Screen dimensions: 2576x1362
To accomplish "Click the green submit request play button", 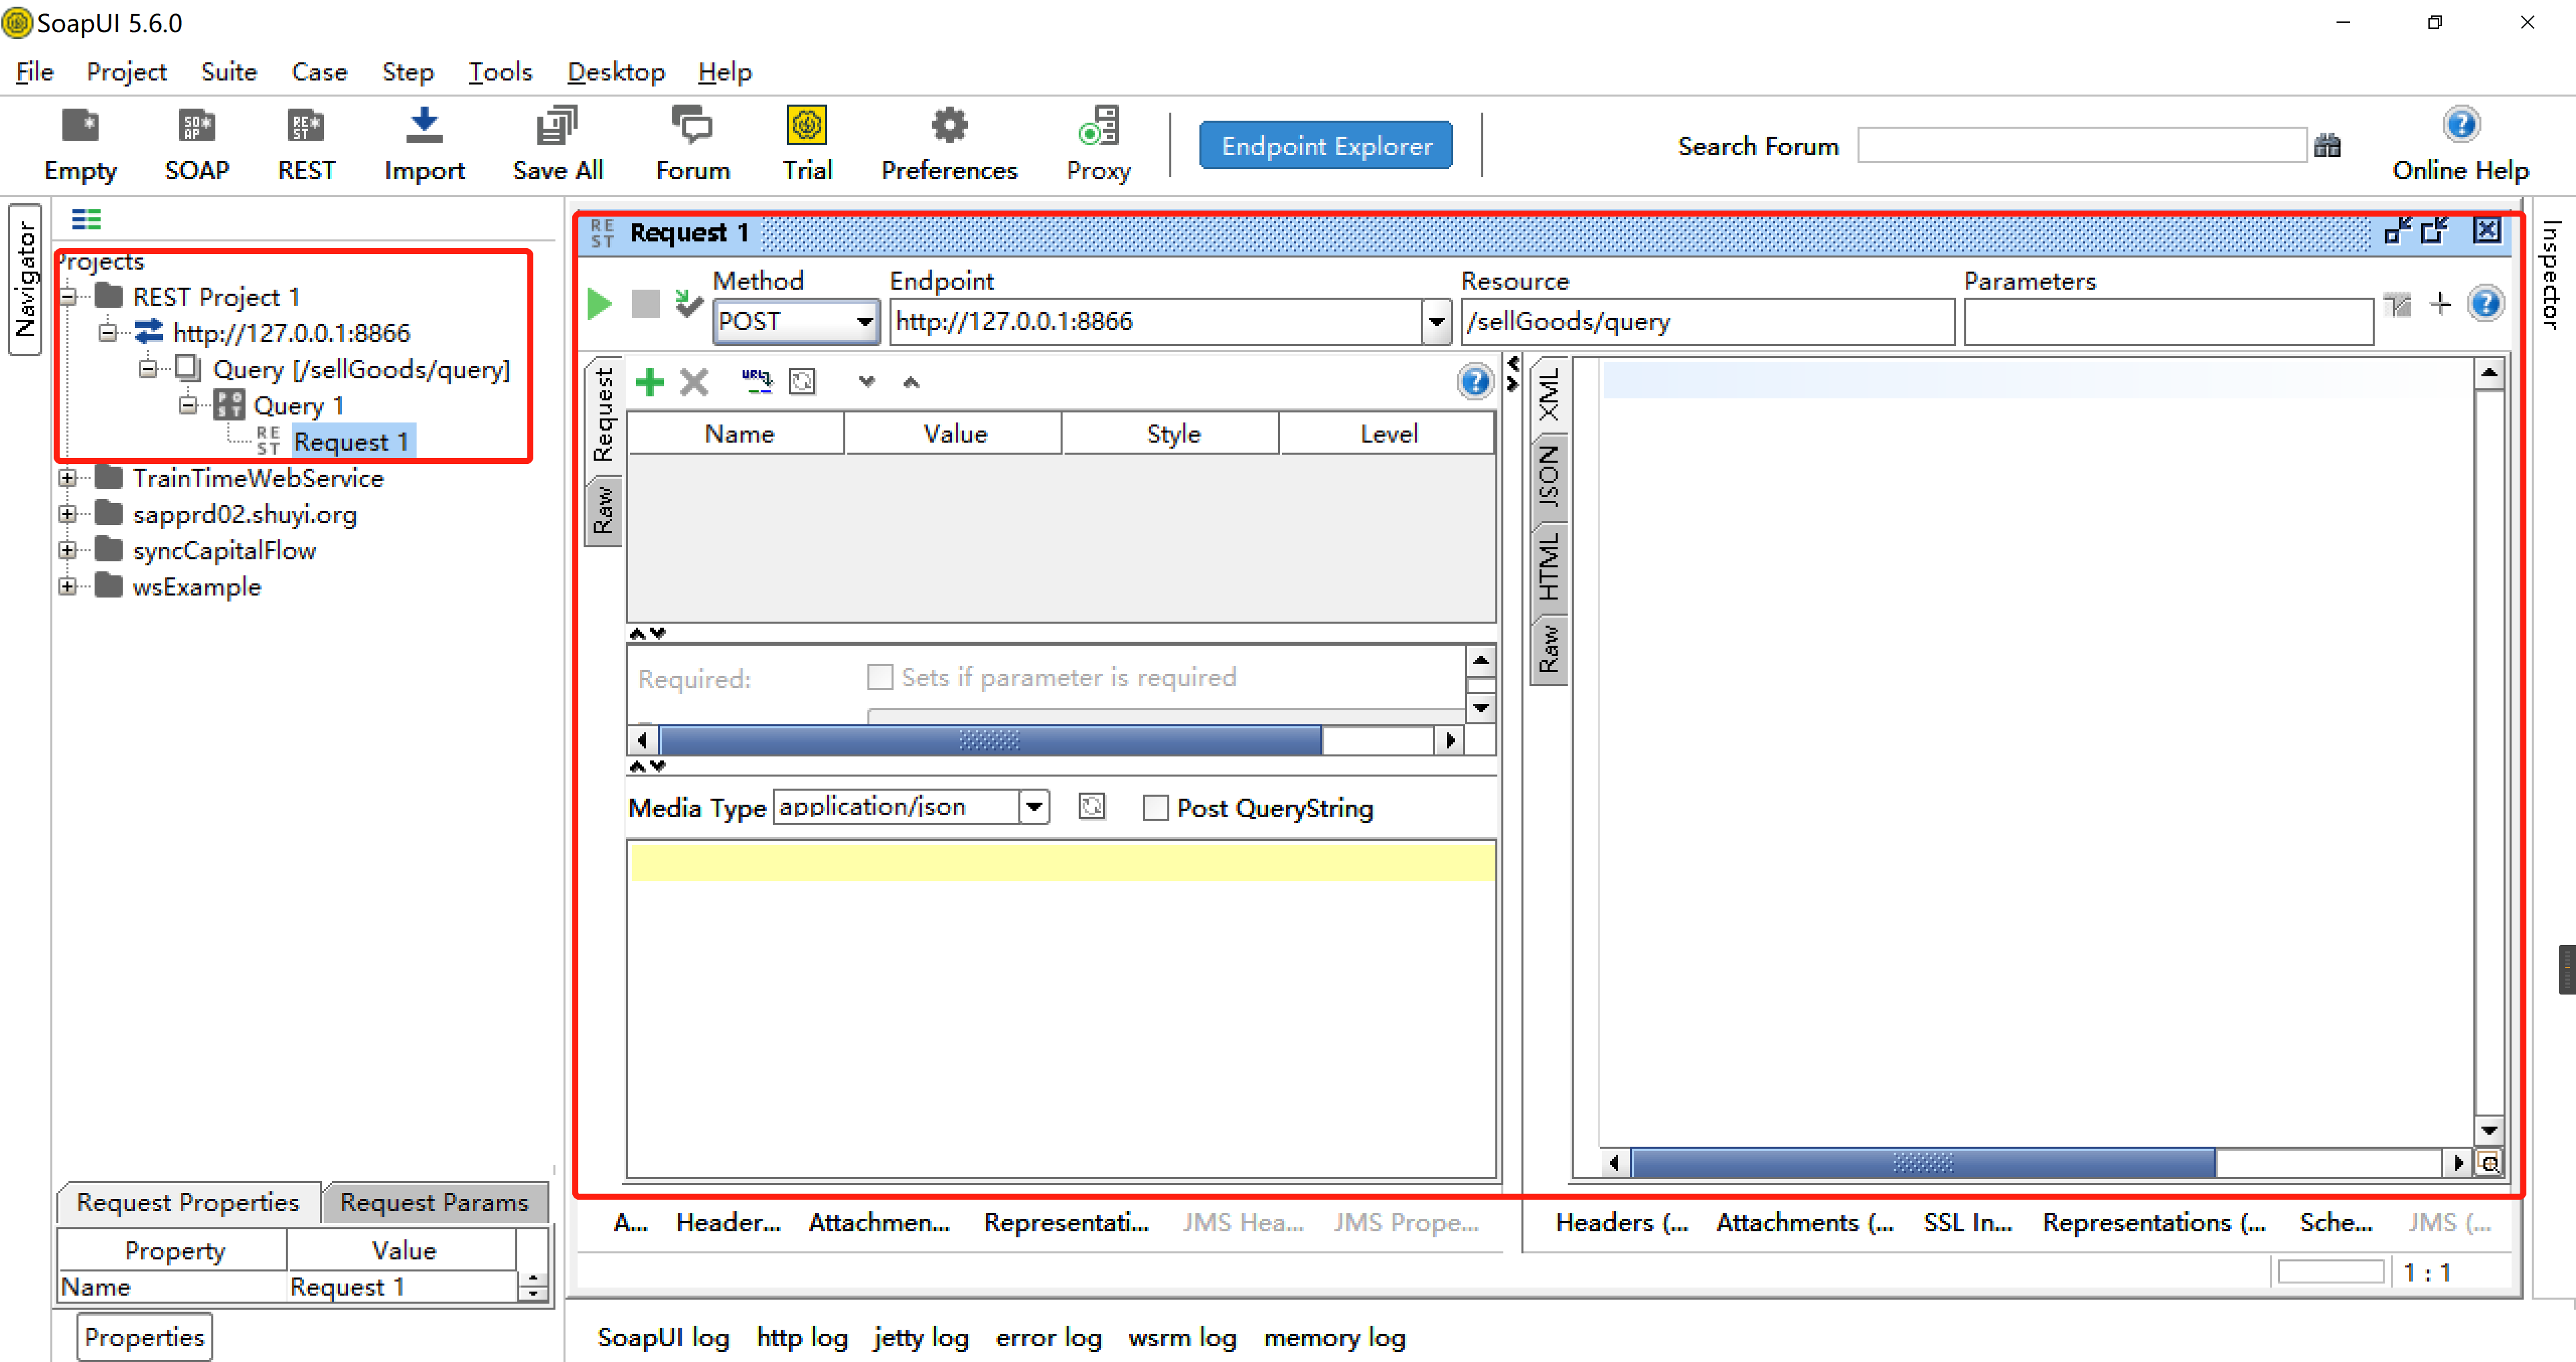I will click(599, 304).
